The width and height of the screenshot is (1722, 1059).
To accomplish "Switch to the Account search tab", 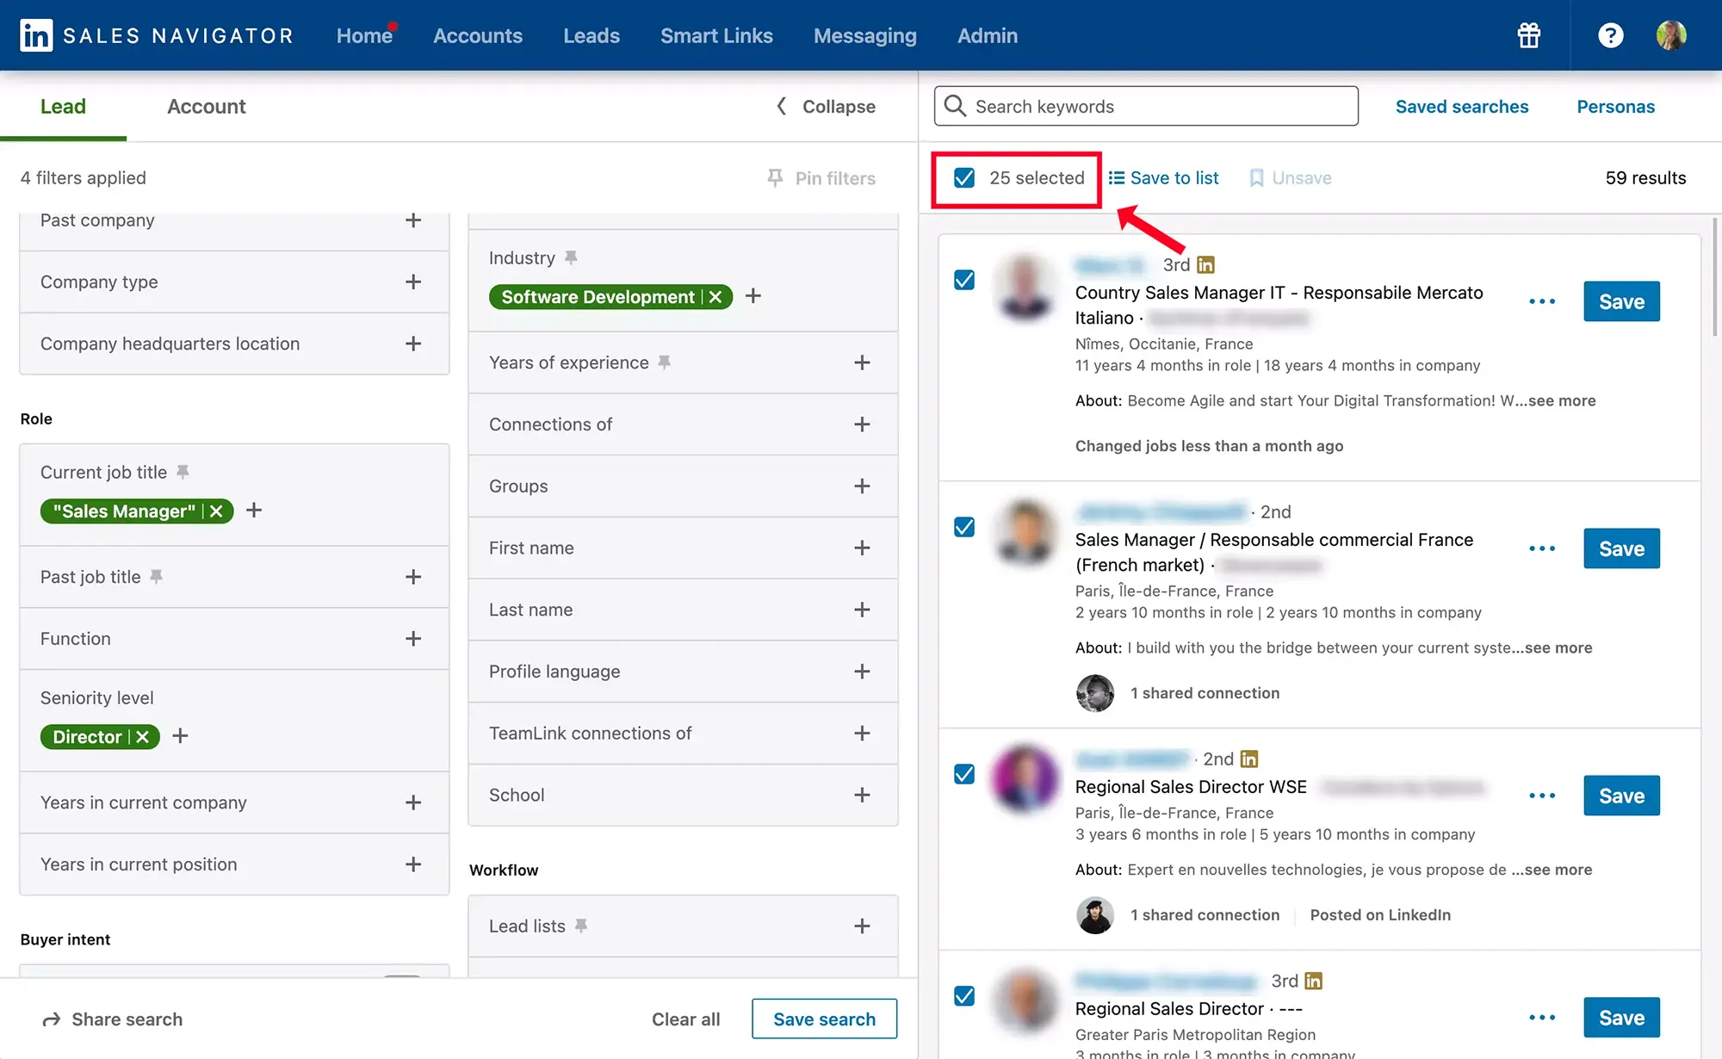I will pos(206,106).
